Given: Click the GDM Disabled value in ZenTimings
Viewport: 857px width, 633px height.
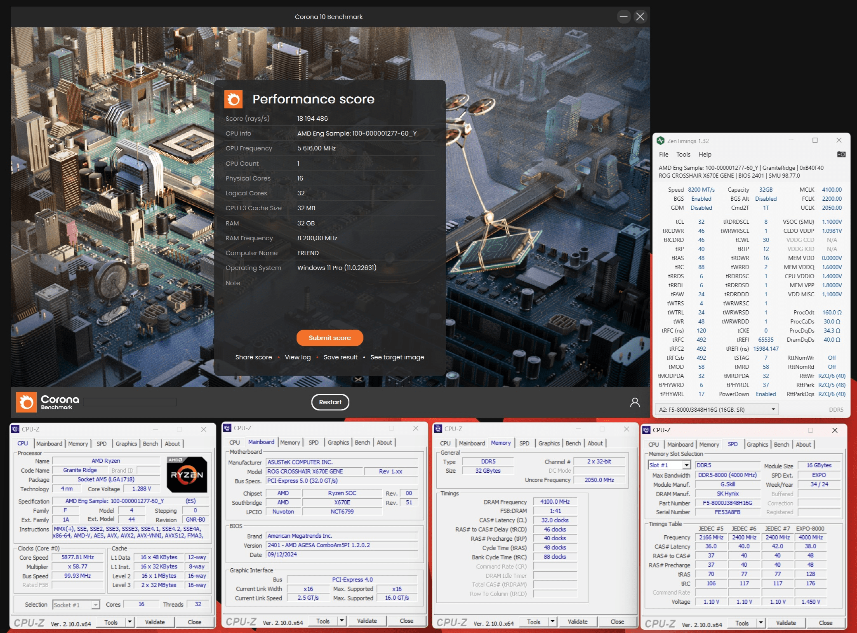Looking at the screenshot, I should pyautogui.click(x=701, y=208).
